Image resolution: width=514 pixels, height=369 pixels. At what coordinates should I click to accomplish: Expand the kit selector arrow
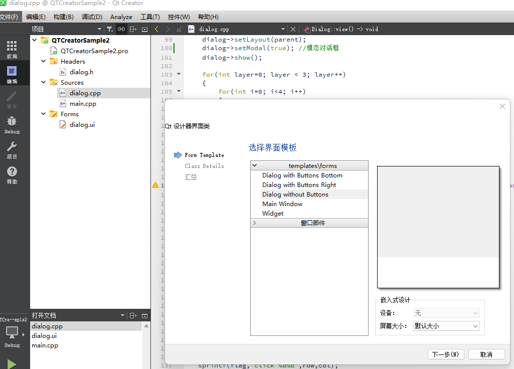point(23,334)
